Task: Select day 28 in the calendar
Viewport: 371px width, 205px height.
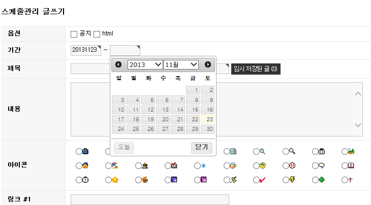Action: pyautogui.click(x=178, y=129)
